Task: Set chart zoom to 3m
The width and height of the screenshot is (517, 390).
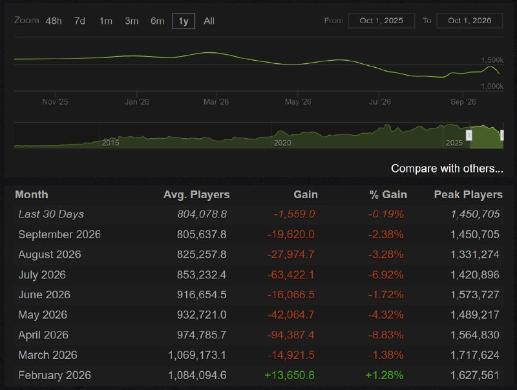Action: [x=132, y=21]
